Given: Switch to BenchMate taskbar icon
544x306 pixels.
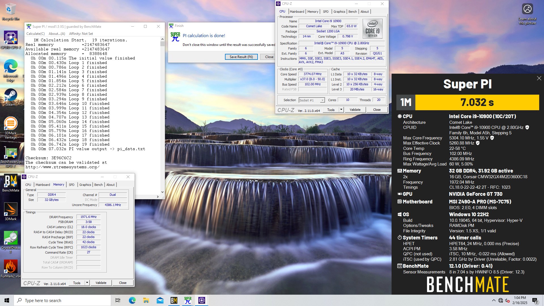Looking at the screenshot, I should pyautogui.click(x=174, y=300).
